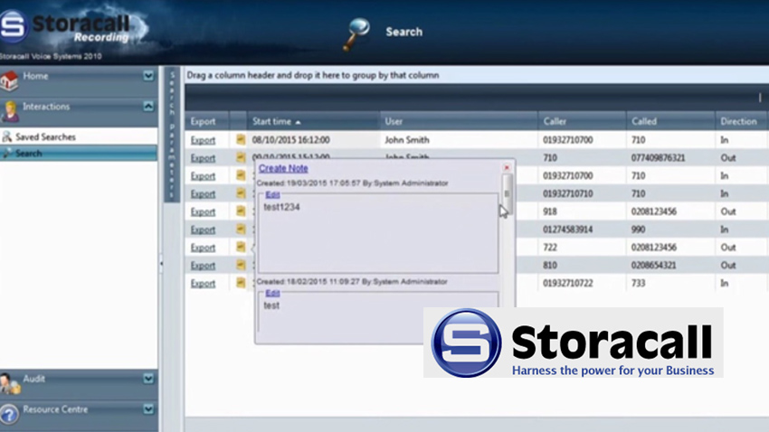Click the Create Note link in popup
The height and width of the screenshot is (432, 769).
point(283,168)
